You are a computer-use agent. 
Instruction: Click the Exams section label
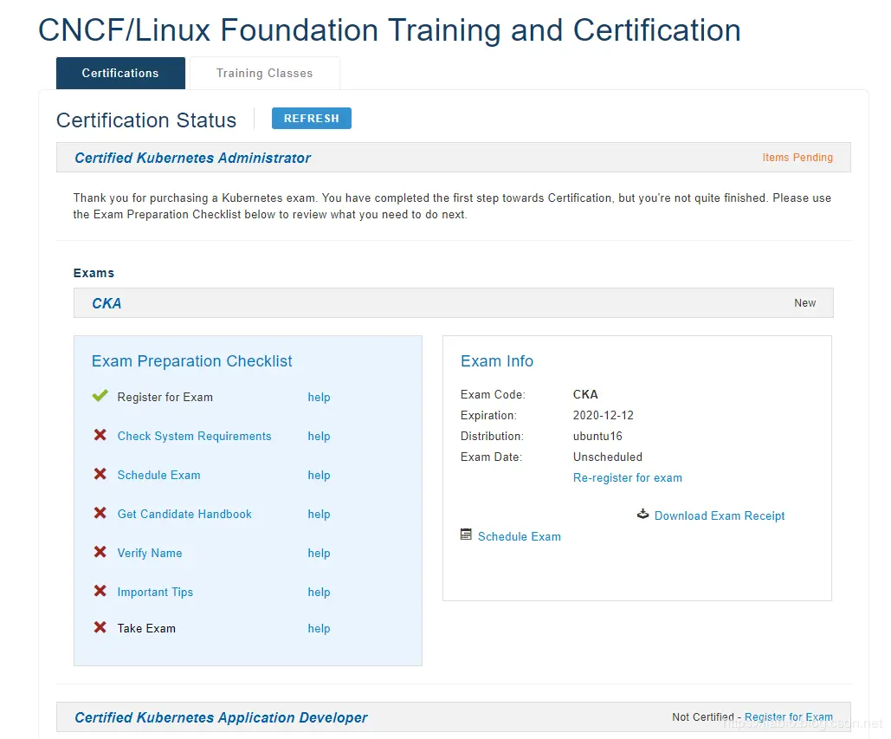tap(94, 273)
